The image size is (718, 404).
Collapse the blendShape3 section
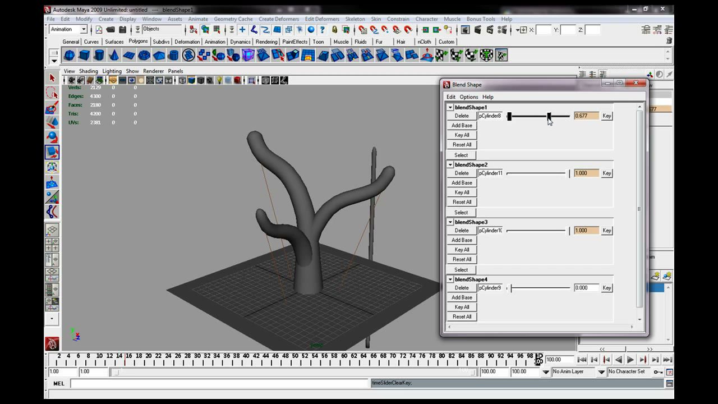point(450,222)
